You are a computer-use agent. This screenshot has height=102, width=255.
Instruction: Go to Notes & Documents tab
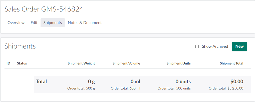86,23
